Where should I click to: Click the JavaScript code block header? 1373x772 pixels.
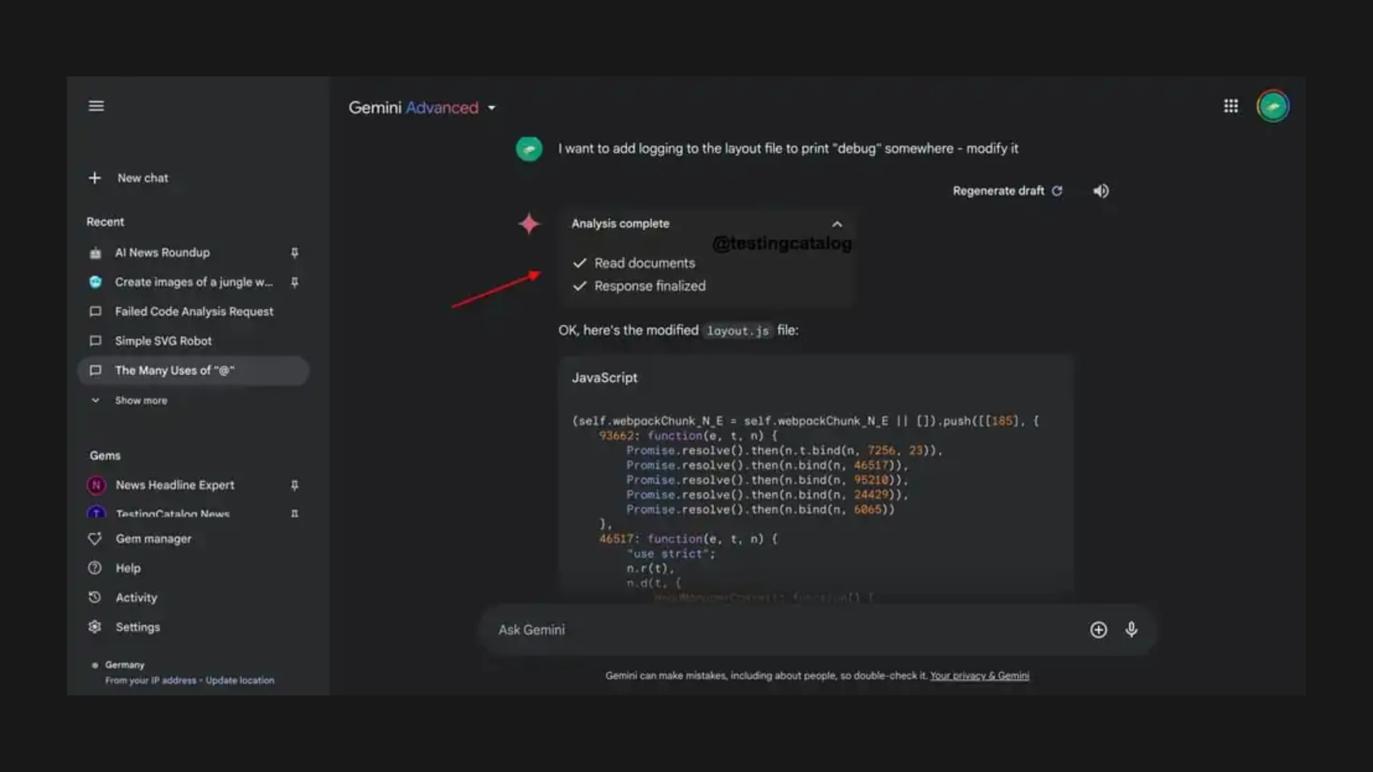(x=604, y=378)
